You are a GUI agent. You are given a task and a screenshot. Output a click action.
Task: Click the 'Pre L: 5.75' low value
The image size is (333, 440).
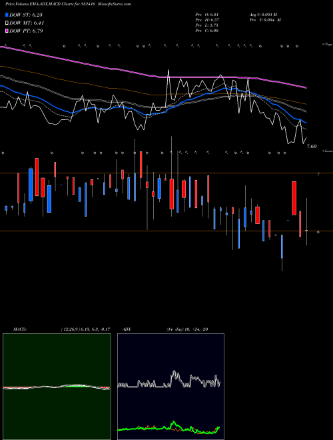click(207, 25)
